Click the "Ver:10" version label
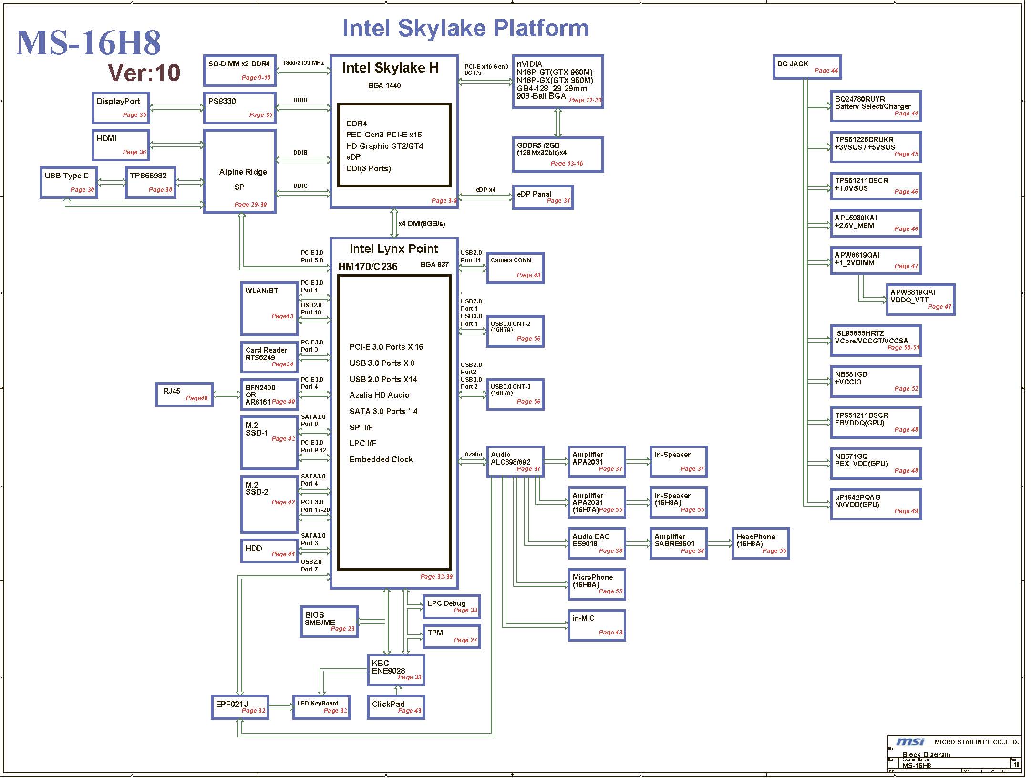 tap(144, 73)
